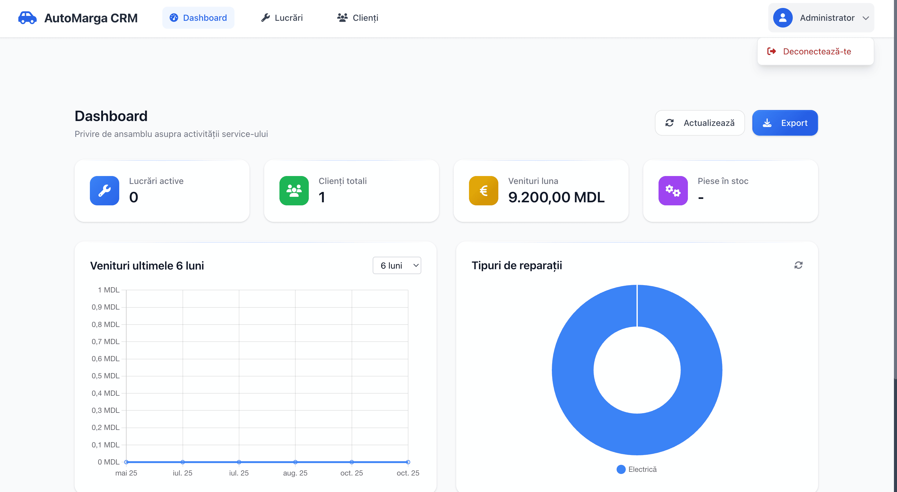Click the green clients icon on Clienți totali card
This screenshot has height=492, width=897.
click(x=294, y=191)
